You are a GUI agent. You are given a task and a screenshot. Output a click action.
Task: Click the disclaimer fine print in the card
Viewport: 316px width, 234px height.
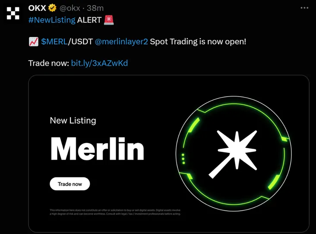(x=115, y=212)
